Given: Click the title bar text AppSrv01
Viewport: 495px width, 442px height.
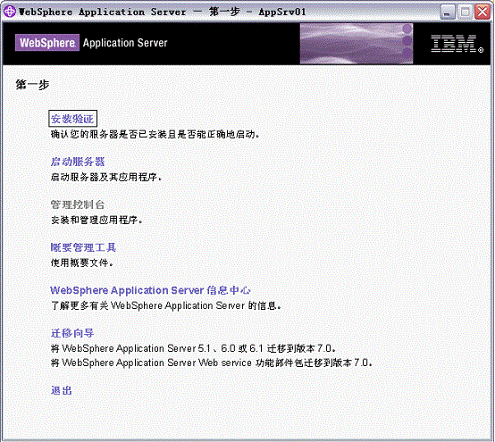Looking at the screenshot, I should pos(282,12).
